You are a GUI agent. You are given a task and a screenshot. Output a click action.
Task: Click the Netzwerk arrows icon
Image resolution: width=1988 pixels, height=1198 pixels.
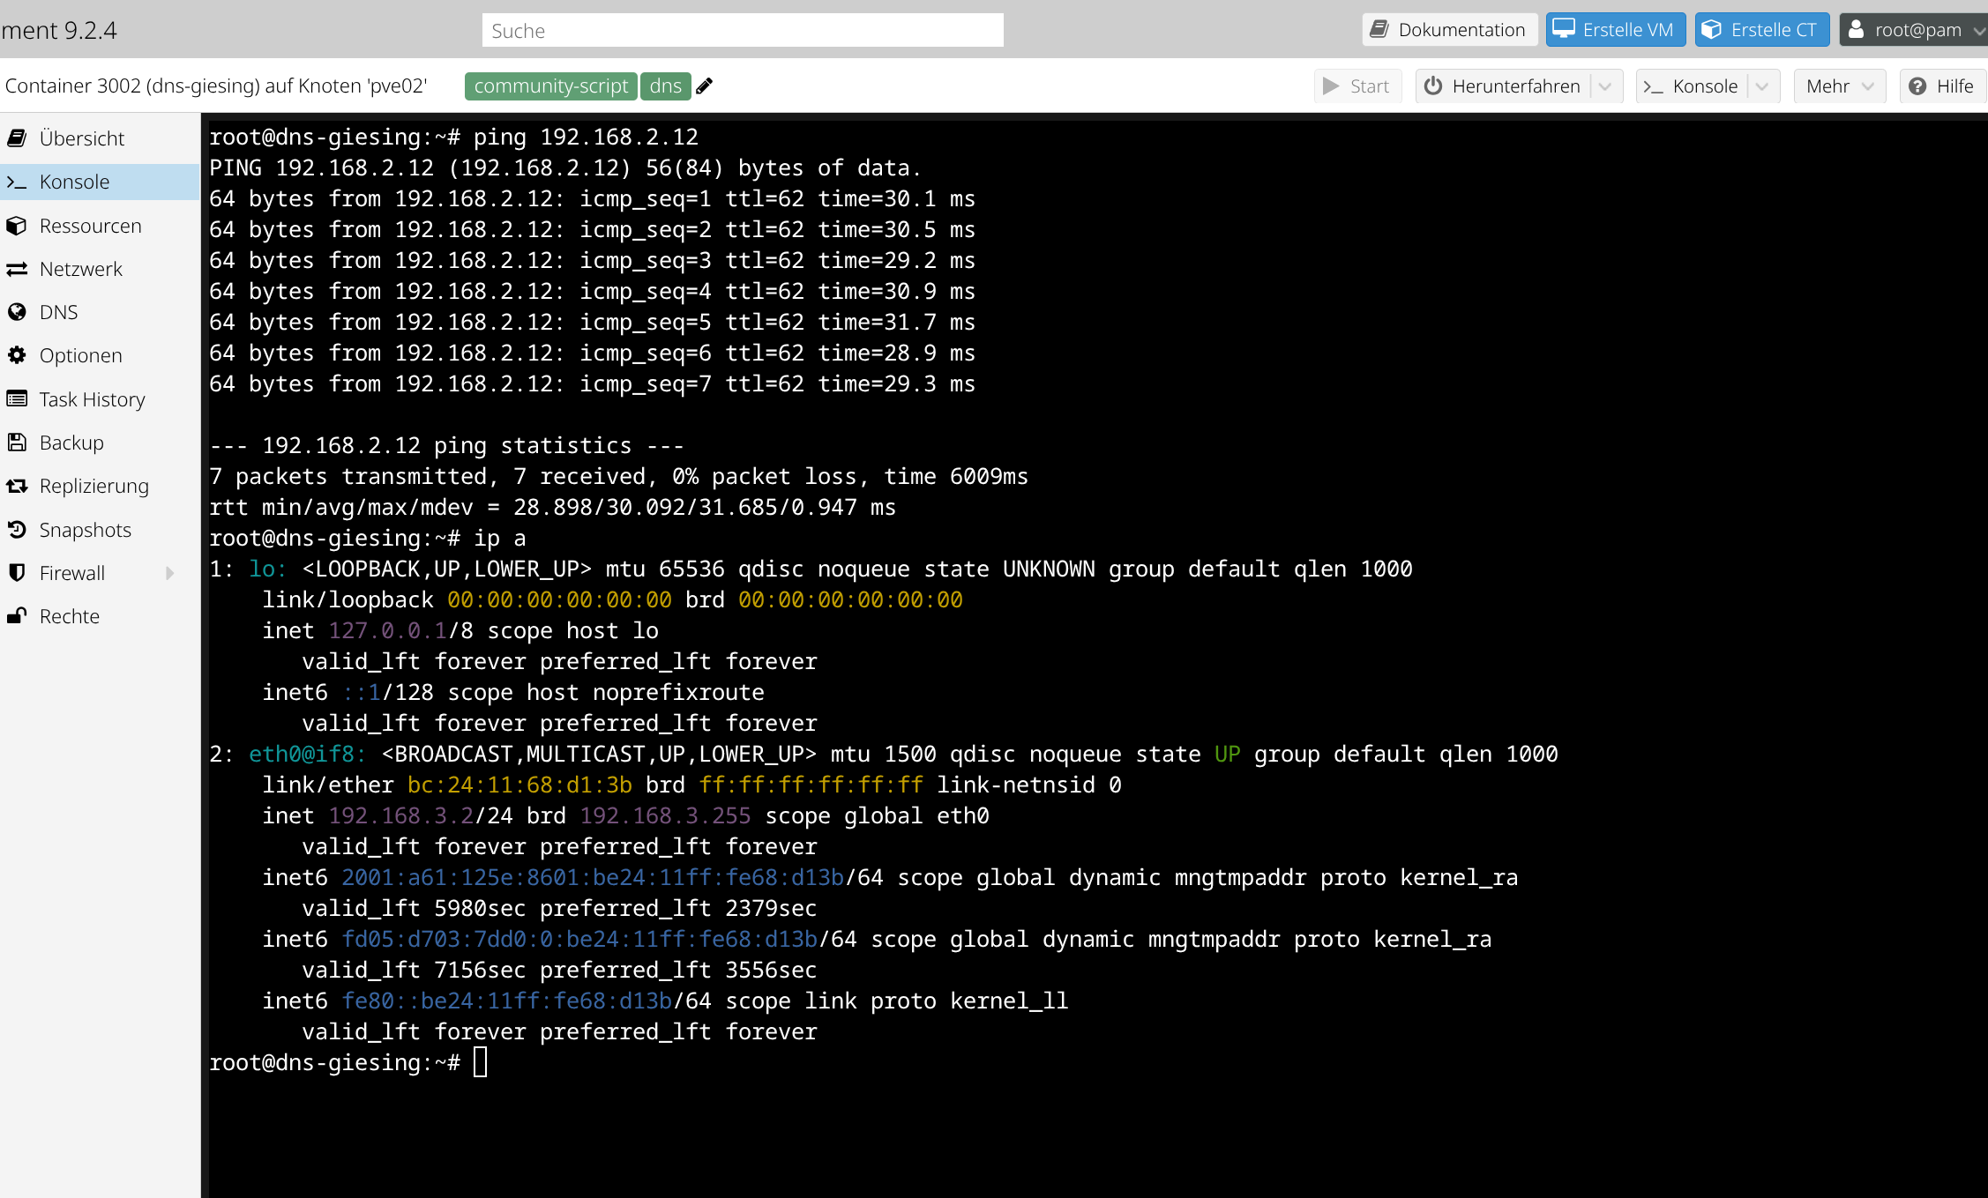point(17,269)
